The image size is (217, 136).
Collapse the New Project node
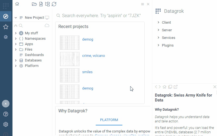(16, 18)
